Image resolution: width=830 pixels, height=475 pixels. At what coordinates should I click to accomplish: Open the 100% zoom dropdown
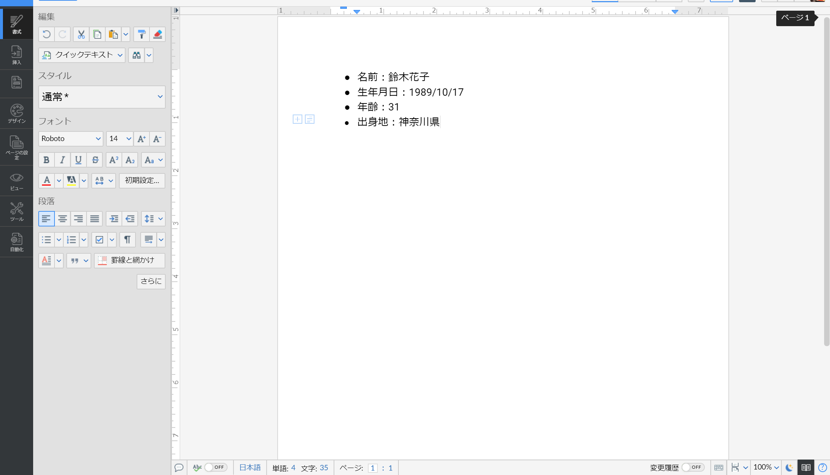pos(766,467)
